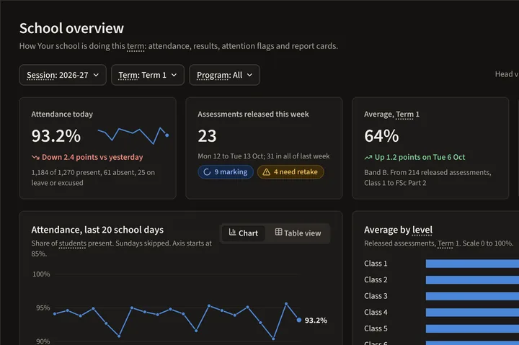Click the Class 3 bar
The image size is (519, 345).
[x=472, y=296]
